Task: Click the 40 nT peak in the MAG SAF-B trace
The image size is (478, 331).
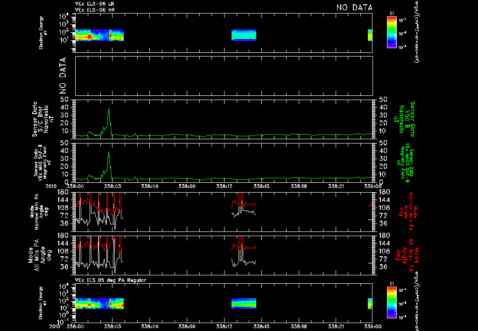Action: click(x=109, y=152)
